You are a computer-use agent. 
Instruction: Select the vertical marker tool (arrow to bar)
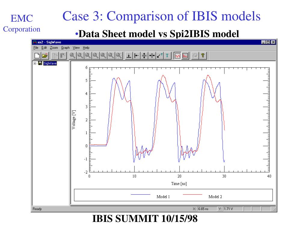[x=137, y=56]
